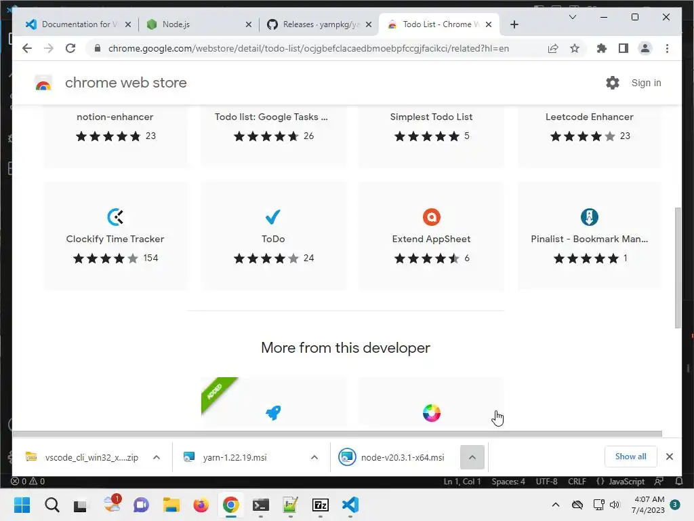Click UTF-8 encoding in VS Code status bar
This screenshot has width=694, height=521.
pyautogui.click(x=546, y=481)
